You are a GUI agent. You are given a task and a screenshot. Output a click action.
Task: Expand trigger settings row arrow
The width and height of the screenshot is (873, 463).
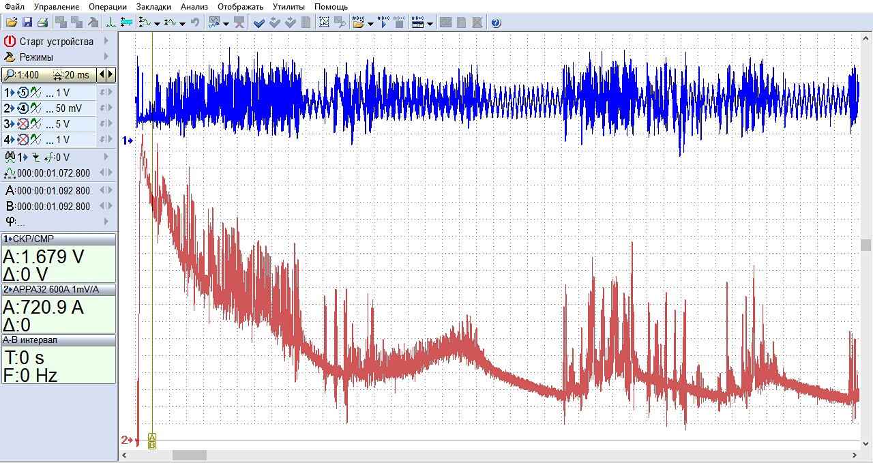click(x=106, y=157)
